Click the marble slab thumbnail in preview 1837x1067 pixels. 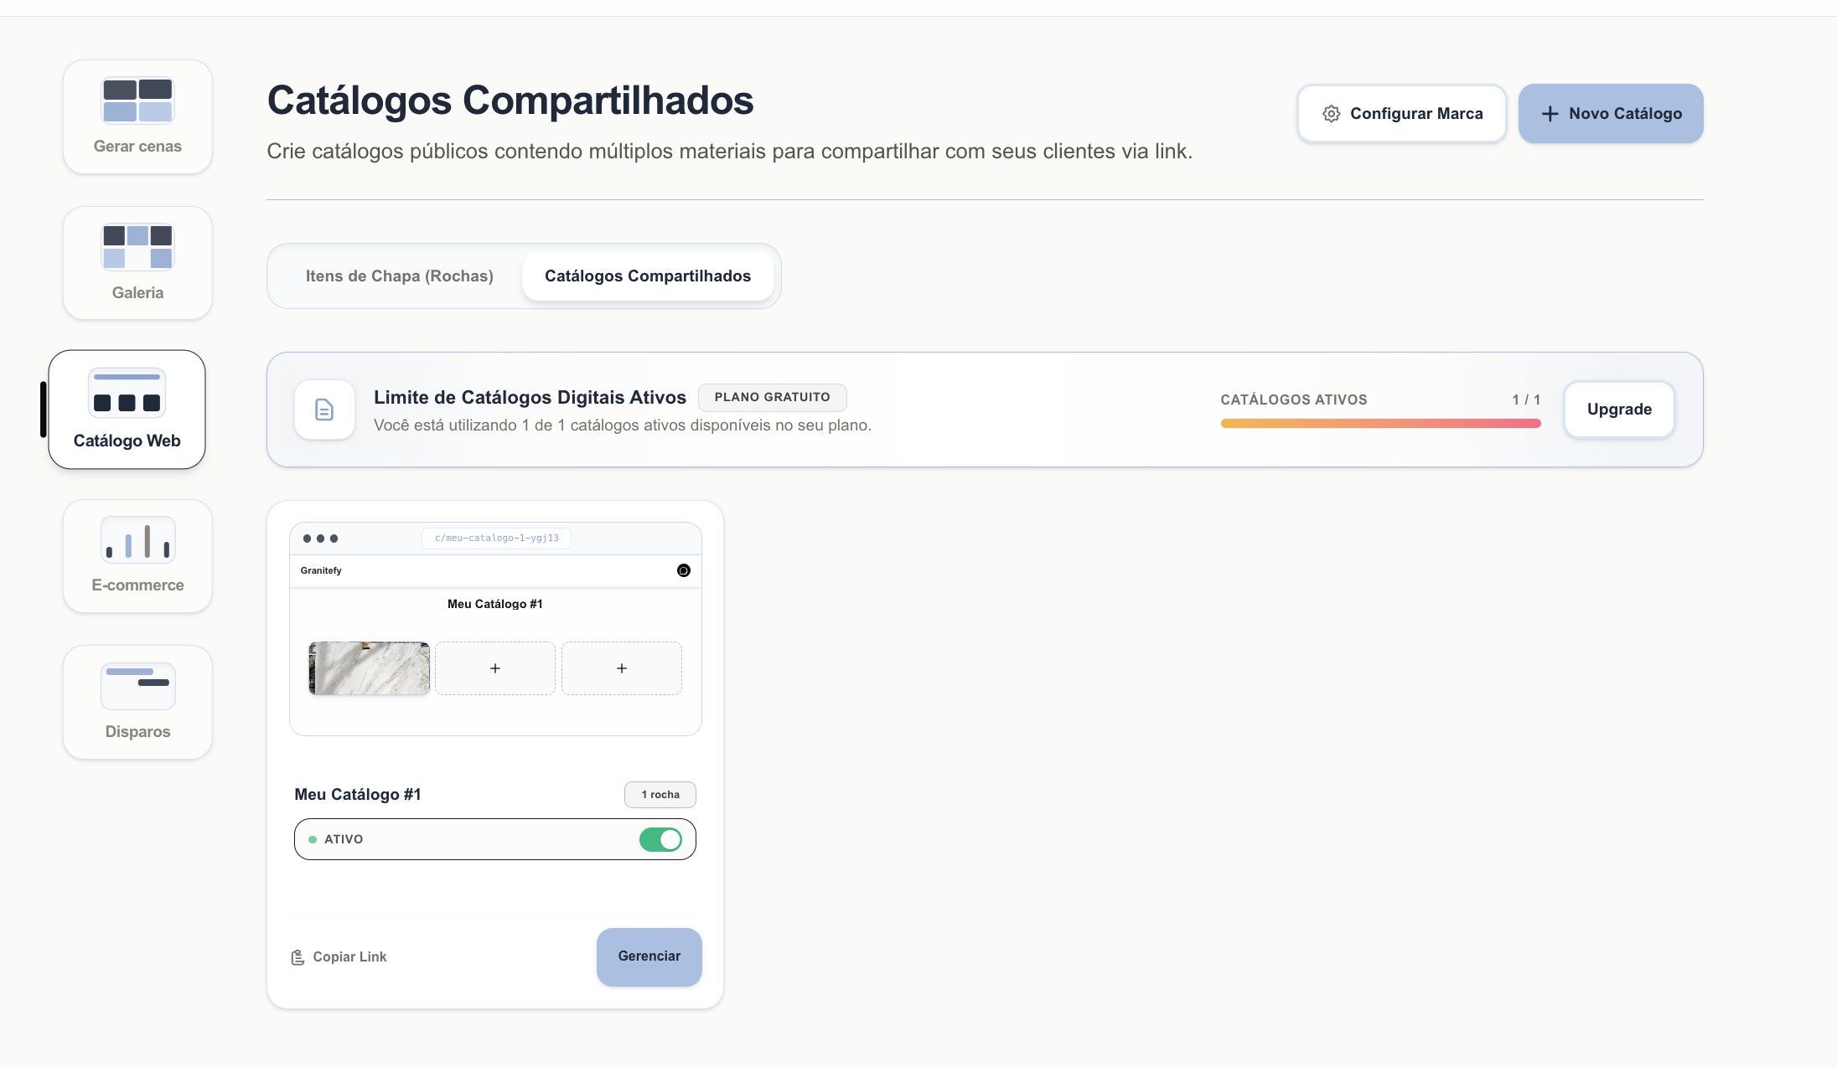370,668
